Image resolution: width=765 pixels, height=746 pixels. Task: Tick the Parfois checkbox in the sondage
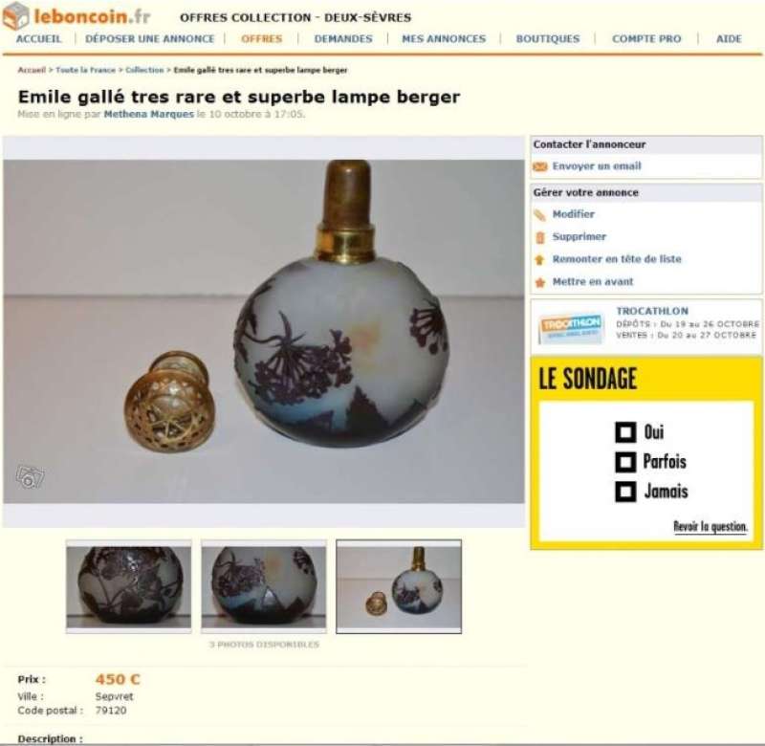(x=625, y=462)
